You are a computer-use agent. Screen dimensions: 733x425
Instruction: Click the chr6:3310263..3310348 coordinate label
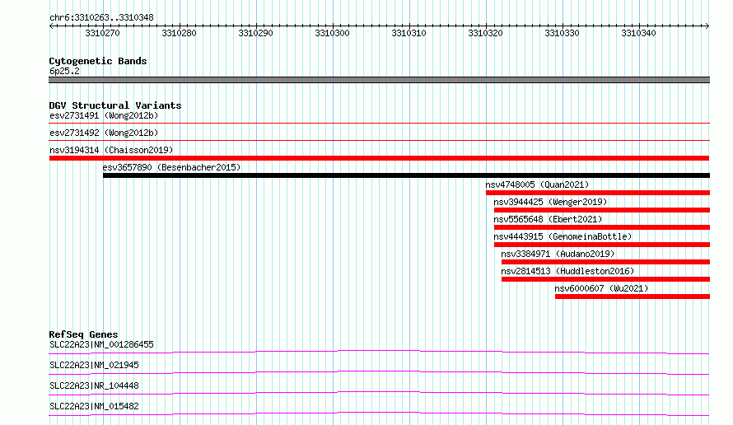click(101, 18)
